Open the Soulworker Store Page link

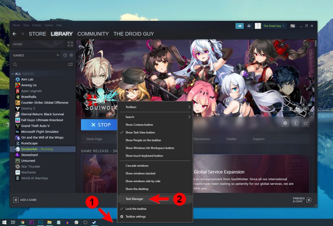[94, 139]
